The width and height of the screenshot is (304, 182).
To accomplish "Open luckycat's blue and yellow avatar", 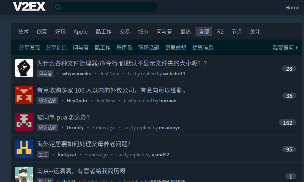I will pos(24,149).
